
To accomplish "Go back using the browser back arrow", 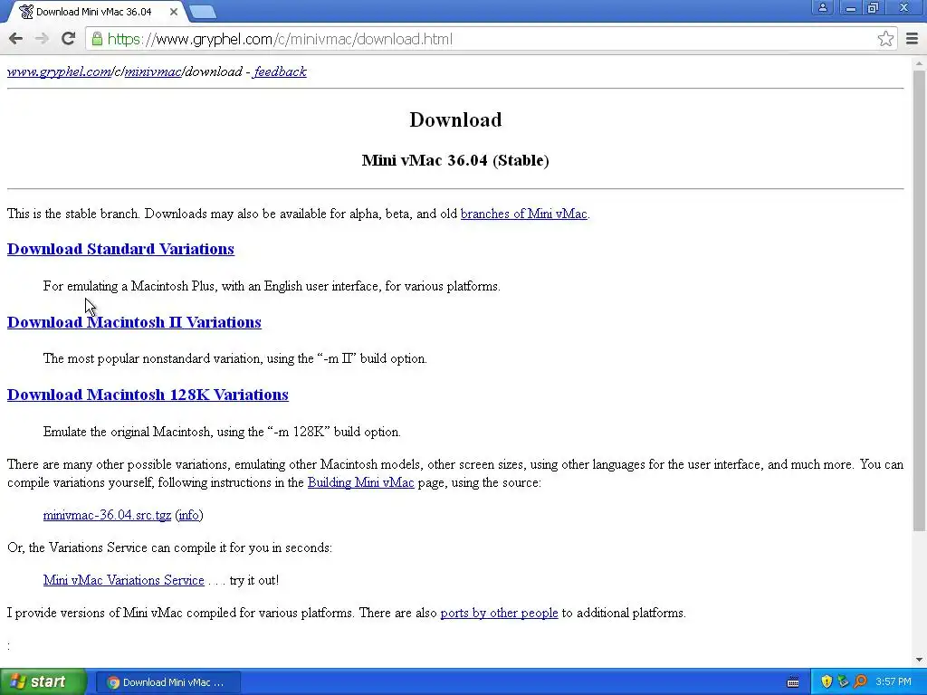I will (16, 39).
